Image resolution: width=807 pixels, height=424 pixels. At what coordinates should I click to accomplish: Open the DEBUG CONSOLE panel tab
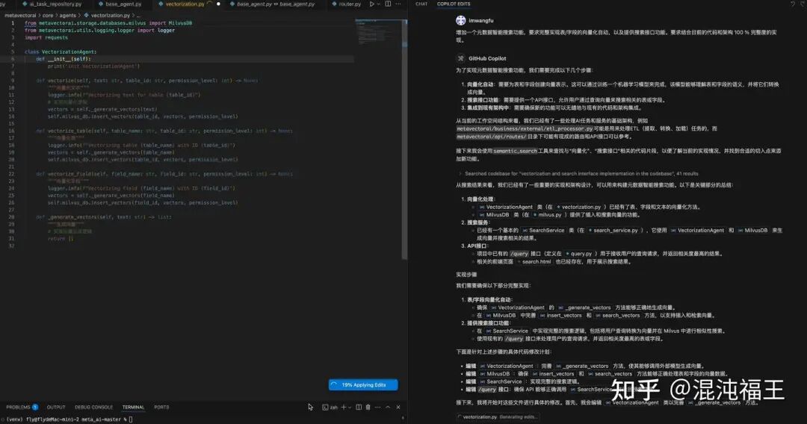click(x=93, y=407)
